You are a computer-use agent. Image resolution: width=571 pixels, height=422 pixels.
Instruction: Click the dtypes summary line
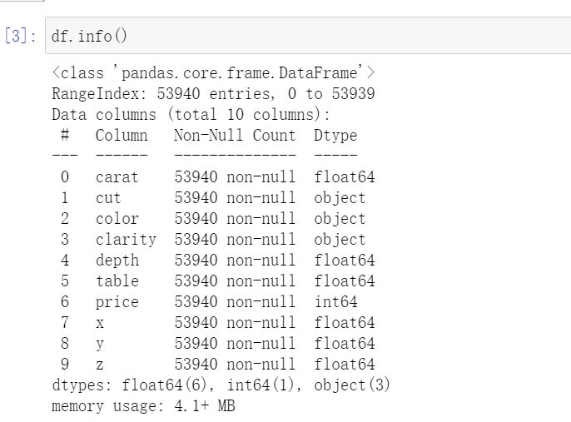click(x=221, y=385)
